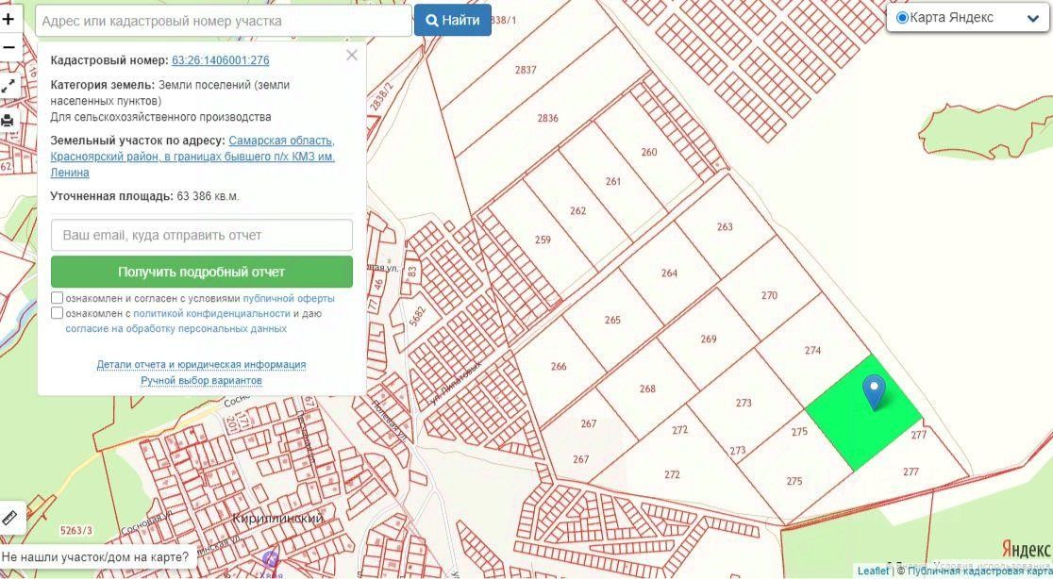Close the parcel info panel
This screenshot has height=579, width=1053.
click(352, 56)
